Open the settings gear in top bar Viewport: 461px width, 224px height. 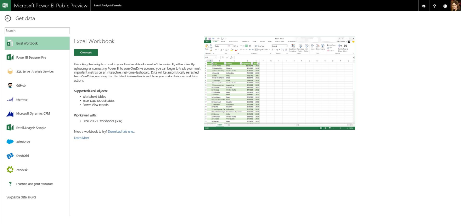click(x=424, y=6)
